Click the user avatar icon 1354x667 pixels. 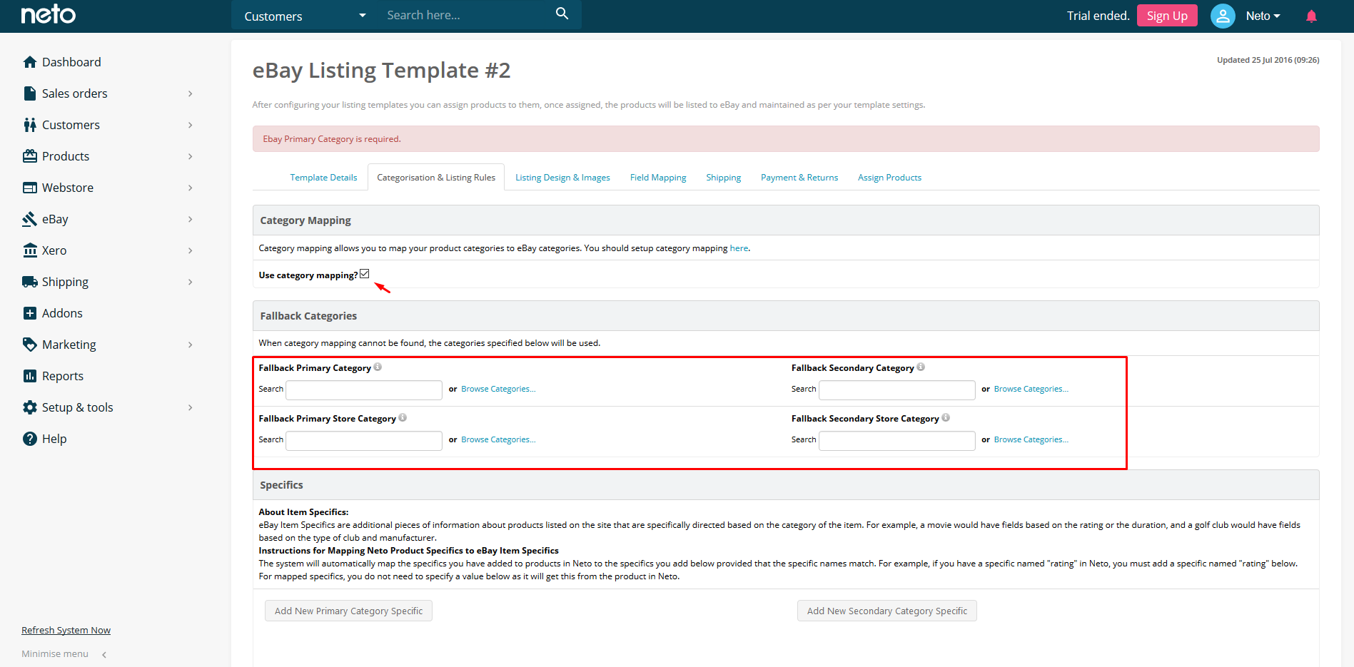[1223, 16]
